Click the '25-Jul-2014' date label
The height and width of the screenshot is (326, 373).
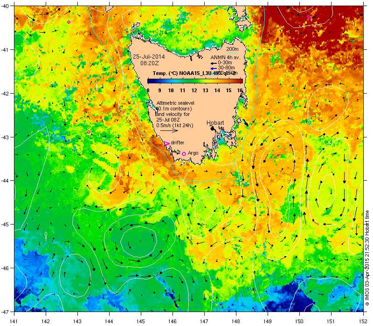click(x=149, y=56)
